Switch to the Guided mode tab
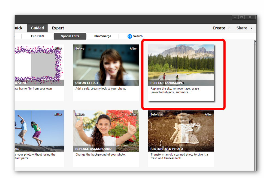272x178 pixels. click(37, 28)
